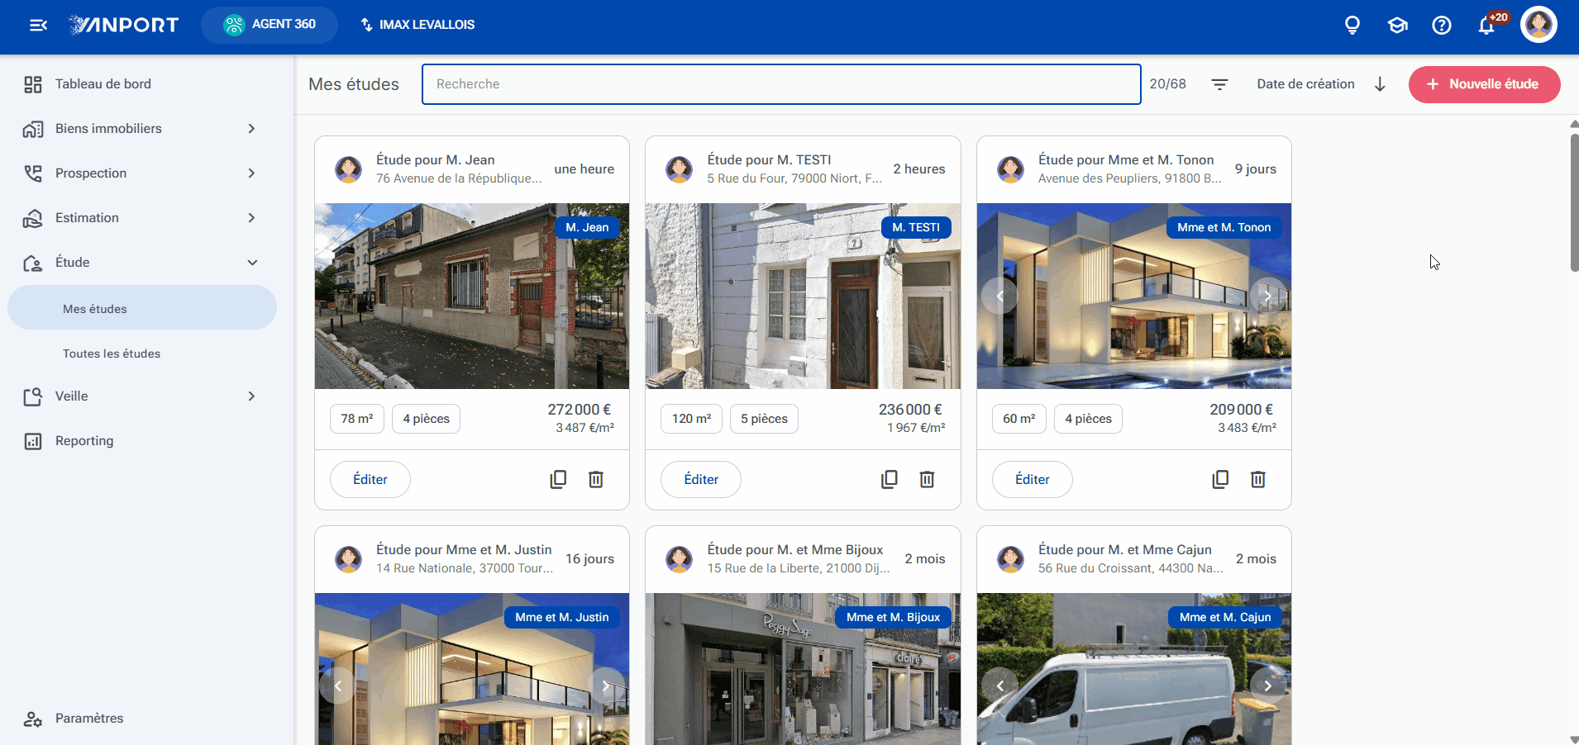Delete the M. Jean study with trash icon

[596, 479]
